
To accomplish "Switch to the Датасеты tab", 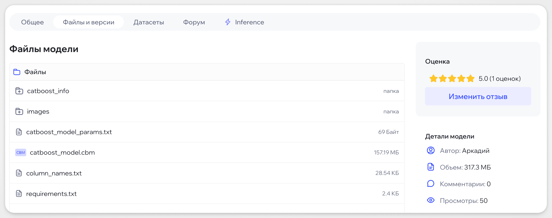I will point(149,22).
